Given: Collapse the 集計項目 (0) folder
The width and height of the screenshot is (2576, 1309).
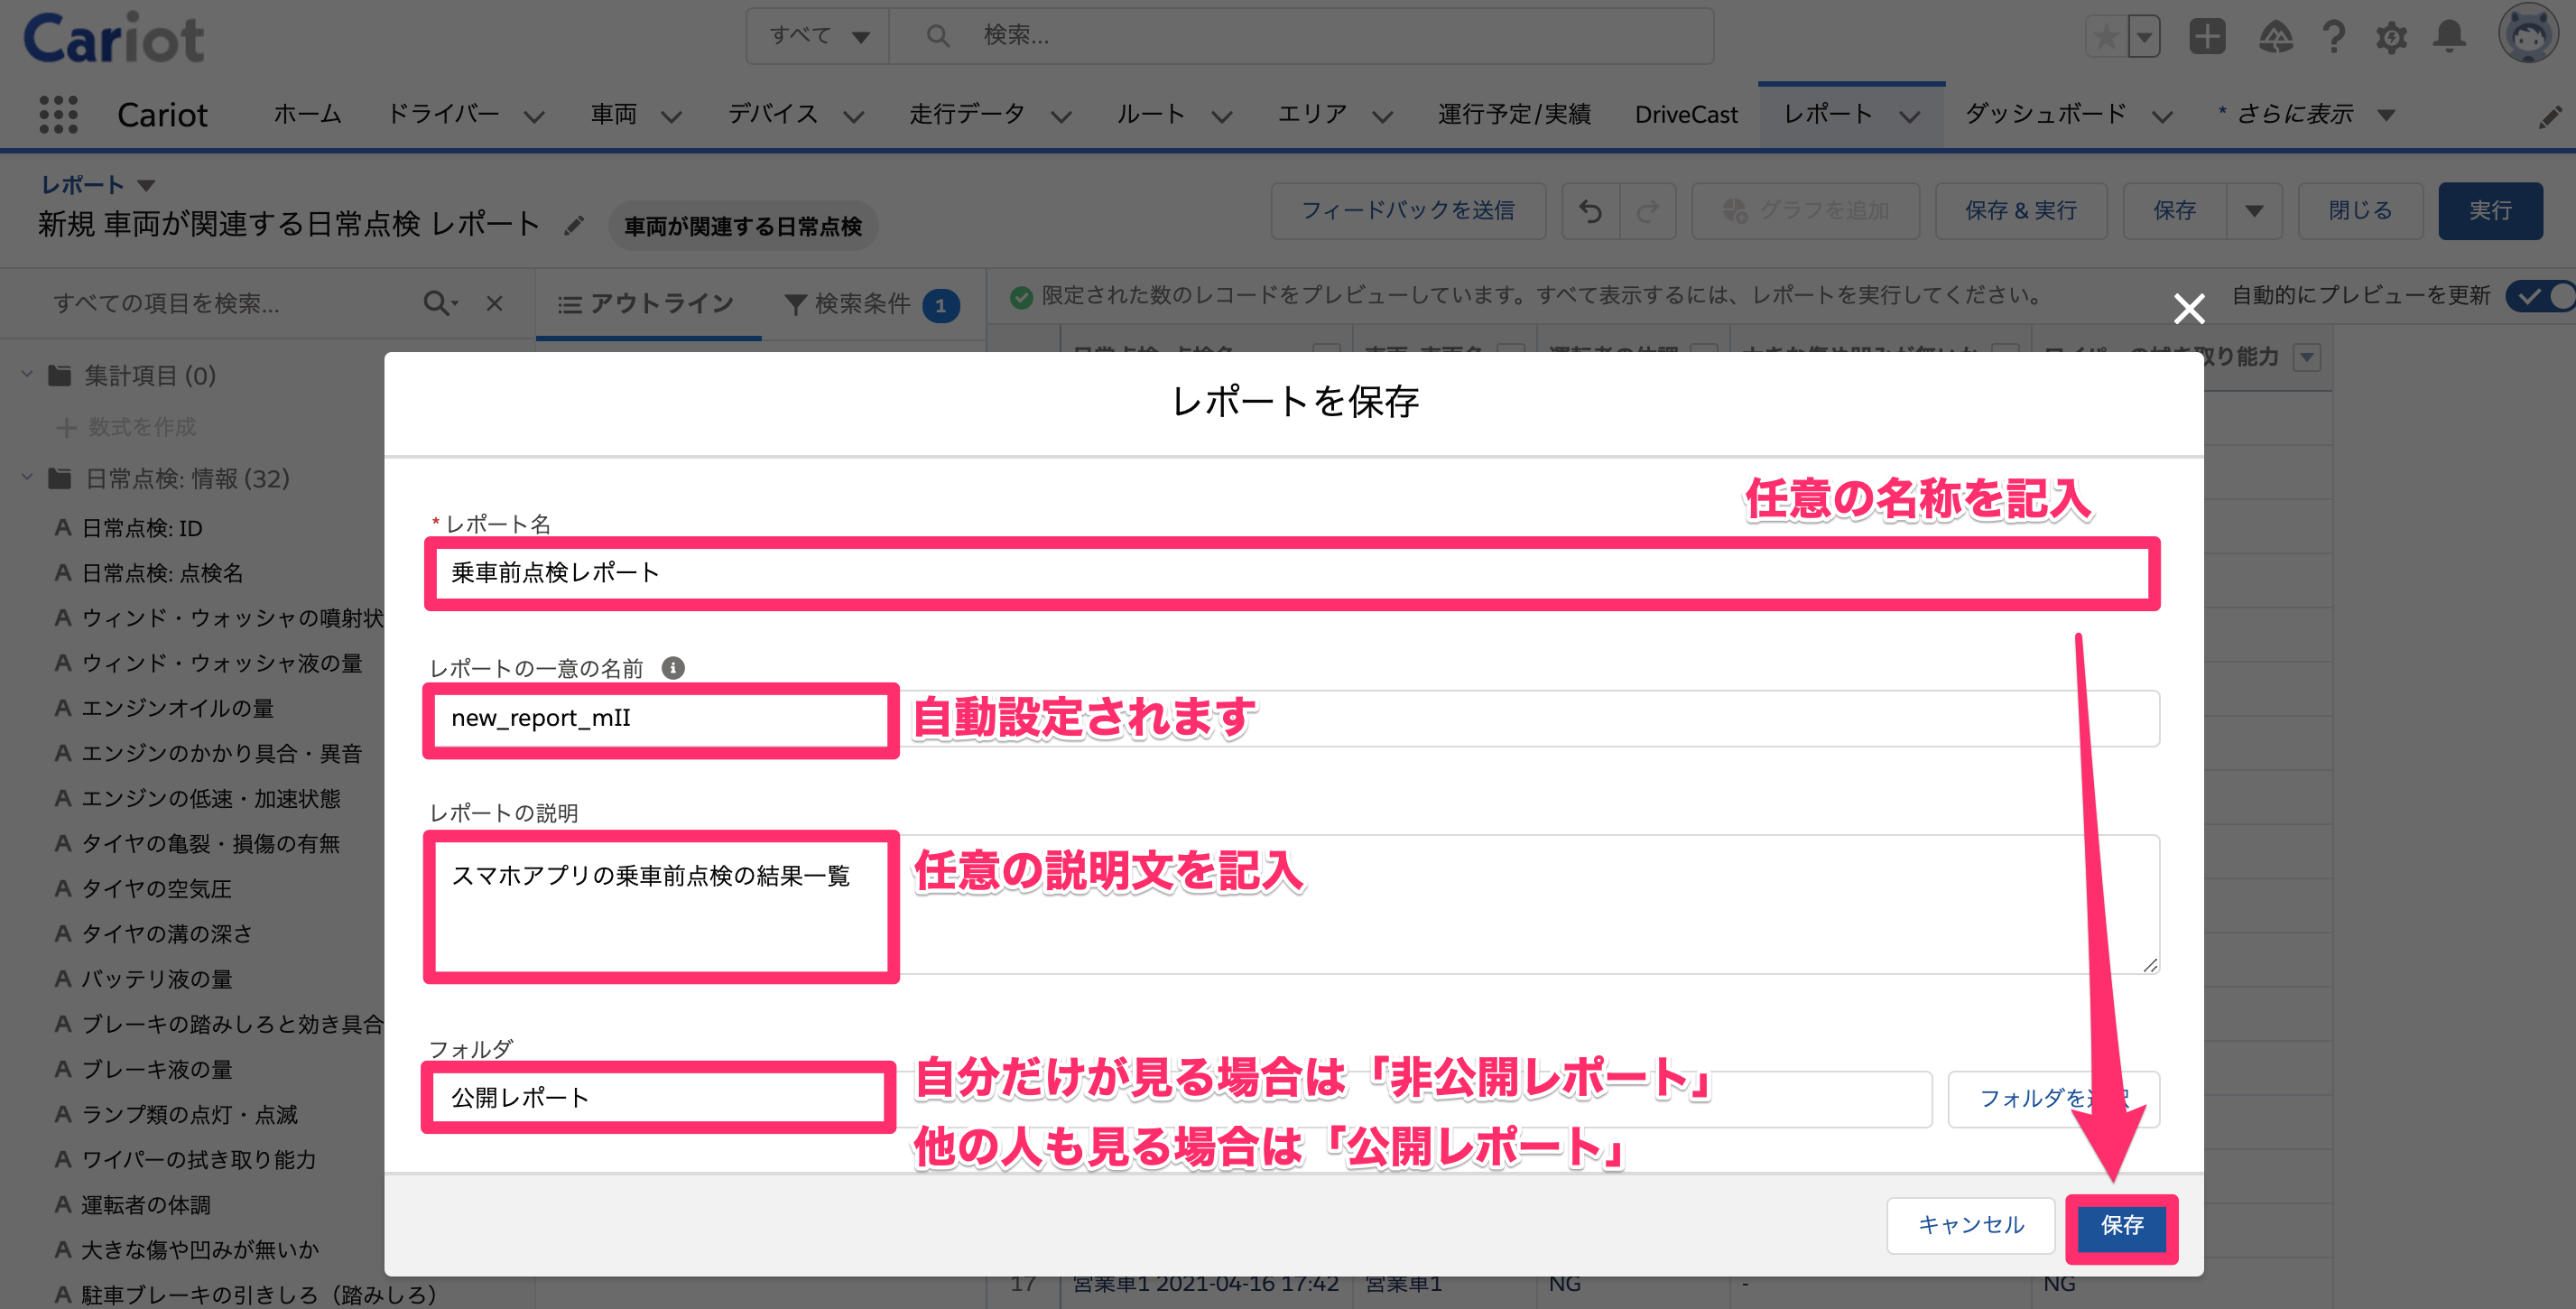Looking at the screenshot, I should [28, 375].
